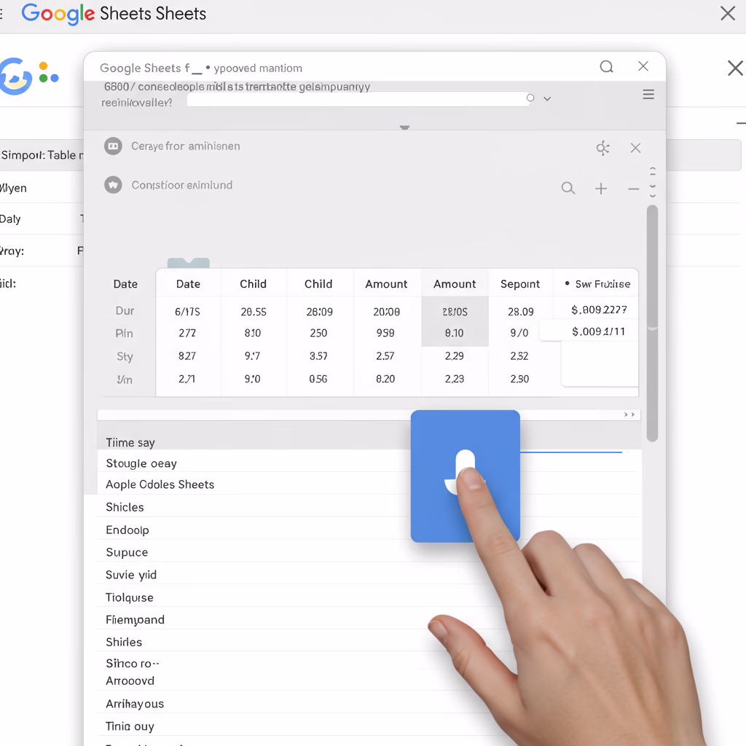
Task: Close the Google Sheets top bar window
Action: click(x=728, y=13)
